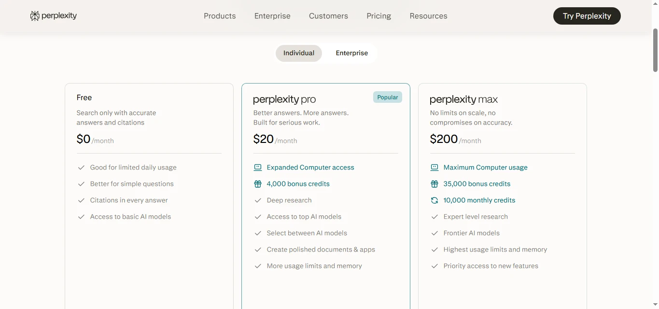Click the Perplexity logo icon

tap(35, 16)
